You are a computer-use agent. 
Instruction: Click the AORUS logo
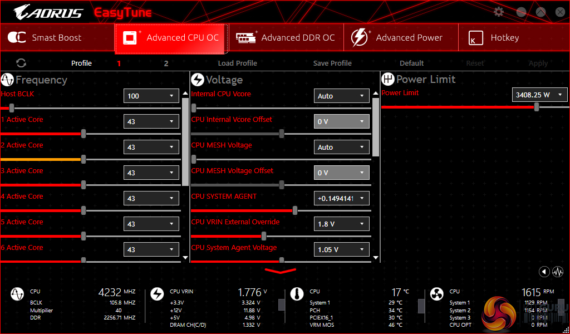[48, 12]
